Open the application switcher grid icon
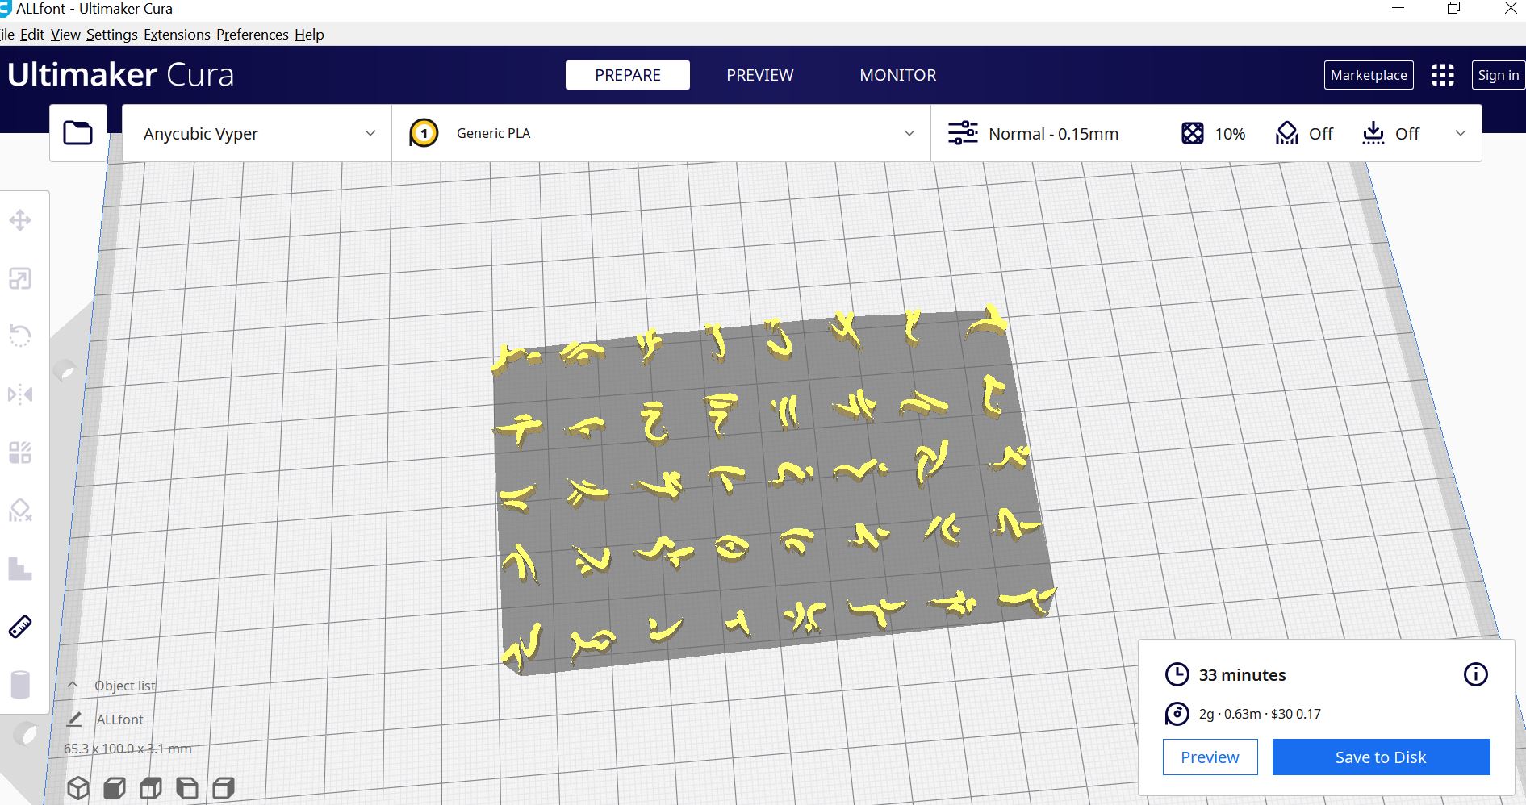The height and width of the screenshot is (805, 1526). 1443,75
